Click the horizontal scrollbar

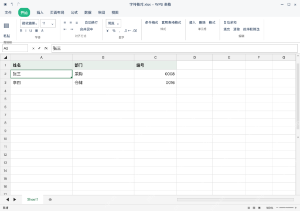[x=236, y=200]
